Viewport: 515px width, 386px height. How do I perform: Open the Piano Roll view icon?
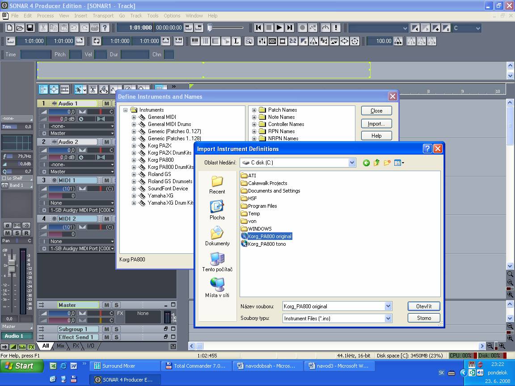click(195, 41)
